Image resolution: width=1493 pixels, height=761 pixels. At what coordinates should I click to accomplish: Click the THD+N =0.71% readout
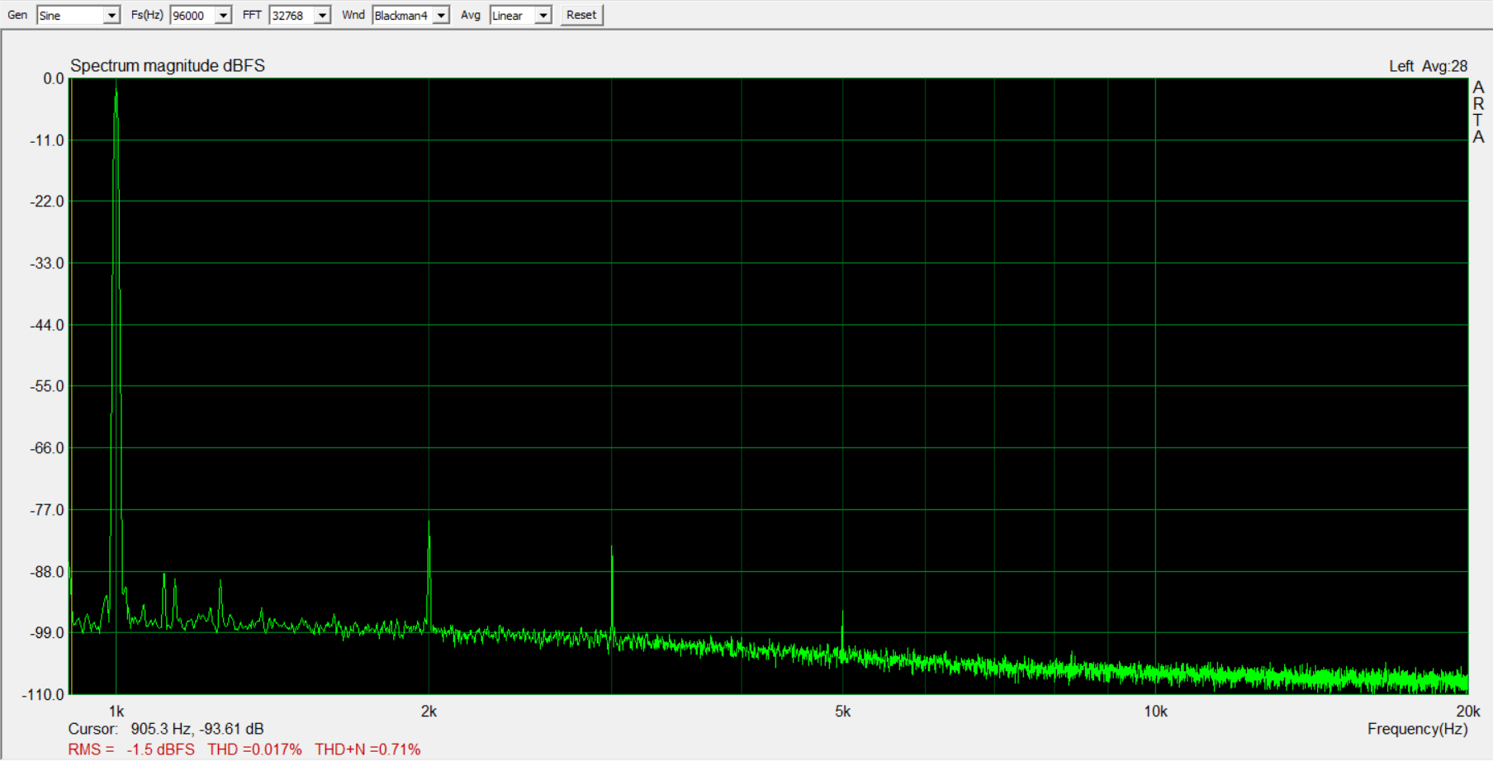click(x=367, y=749)
